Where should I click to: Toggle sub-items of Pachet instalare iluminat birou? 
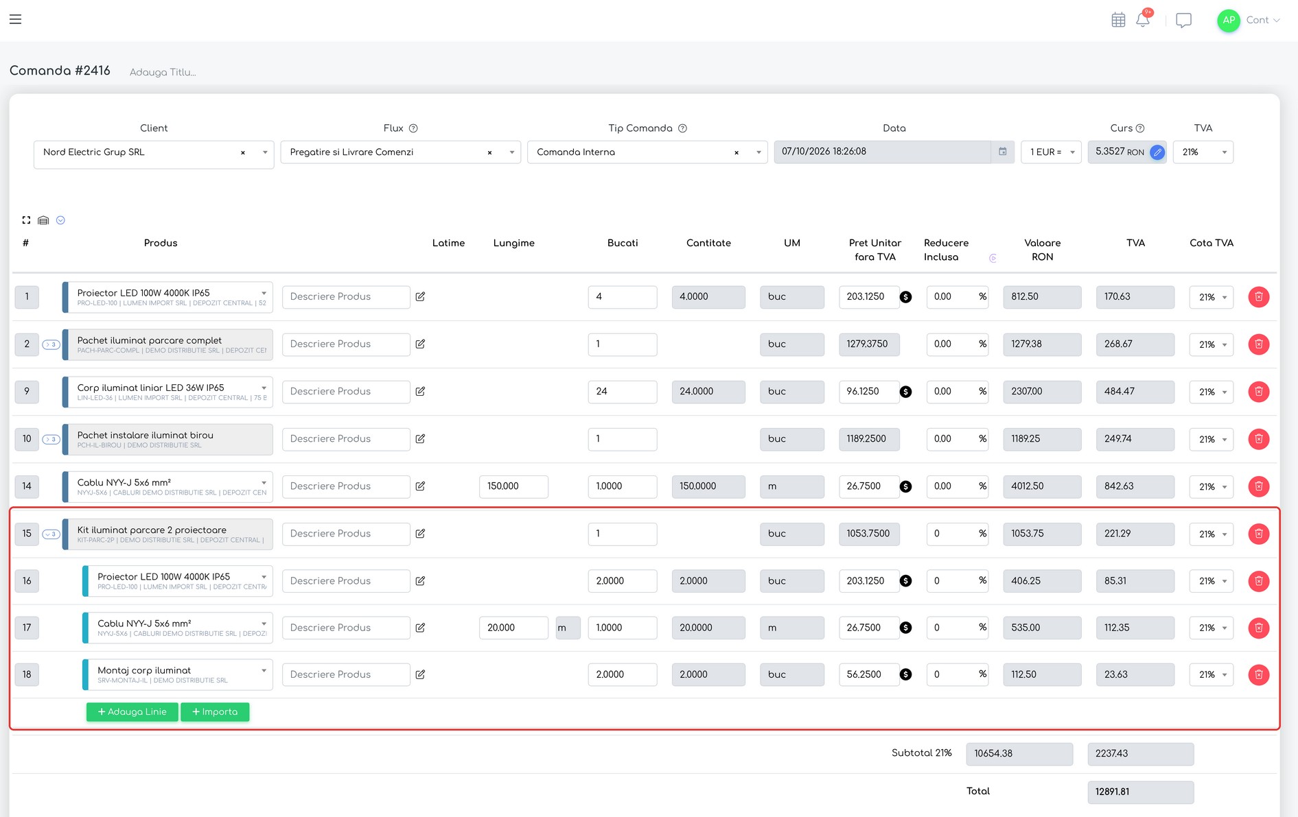pos(51,439)
